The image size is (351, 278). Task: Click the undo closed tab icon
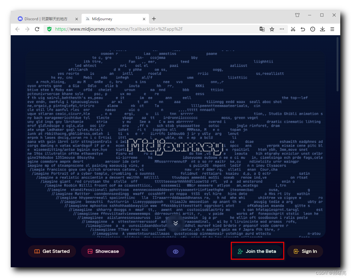[x=303, y=29]
